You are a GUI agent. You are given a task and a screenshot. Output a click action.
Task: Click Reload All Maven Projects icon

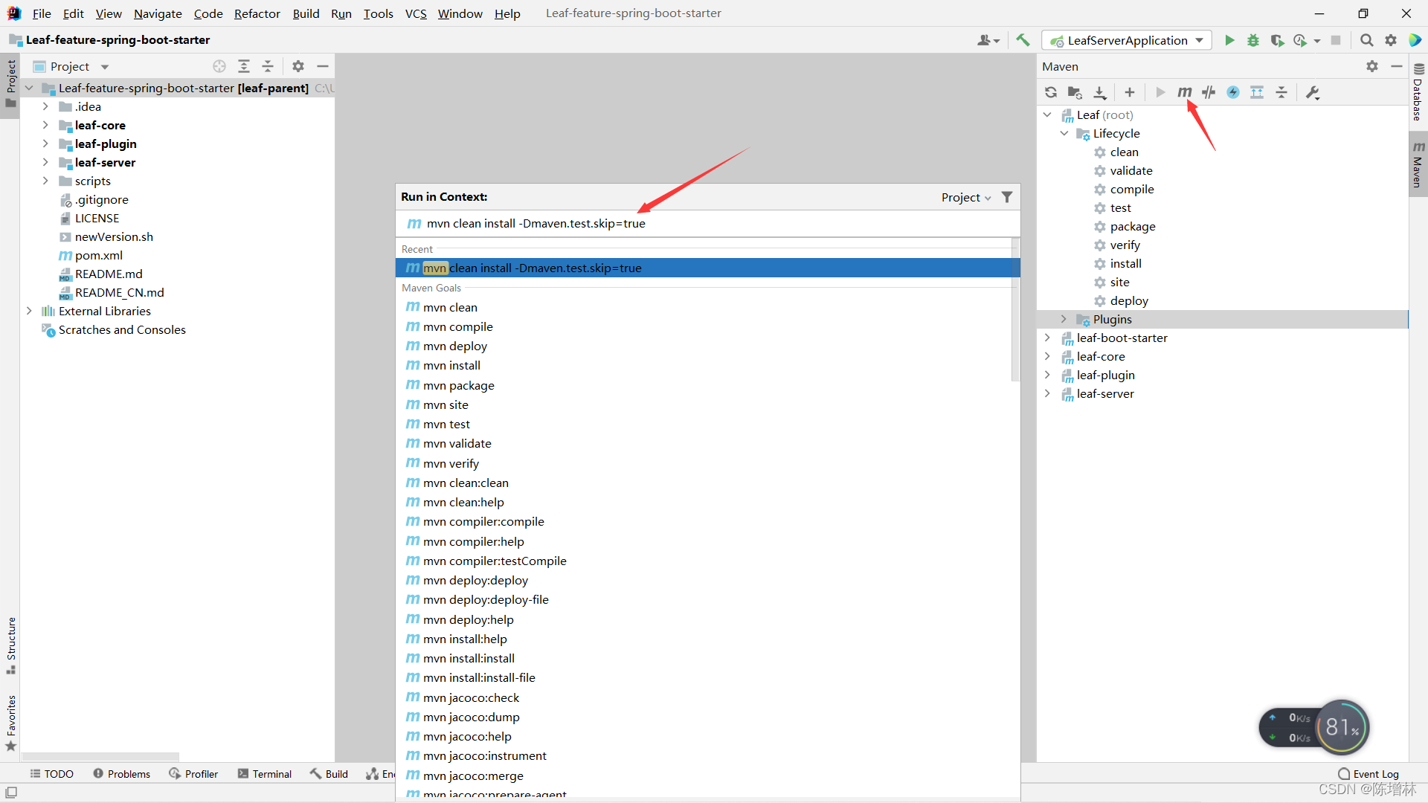coord(1050,92)
